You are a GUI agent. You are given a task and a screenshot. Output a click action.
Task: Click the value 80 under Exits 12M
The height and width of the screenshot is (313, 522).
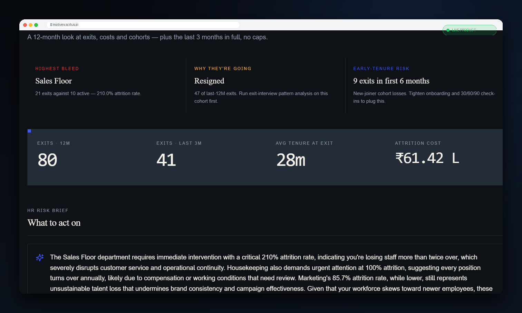[x=47, y=160]
